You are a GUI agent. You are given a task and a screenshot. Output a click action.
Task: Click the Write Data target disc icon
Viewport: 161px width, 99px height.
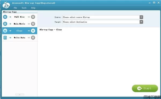pyautogui.click(x=33, y=38)
